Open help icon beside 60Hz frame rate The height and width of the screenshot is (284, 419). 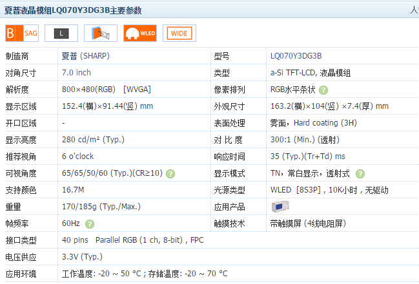[x=90, y=224]
